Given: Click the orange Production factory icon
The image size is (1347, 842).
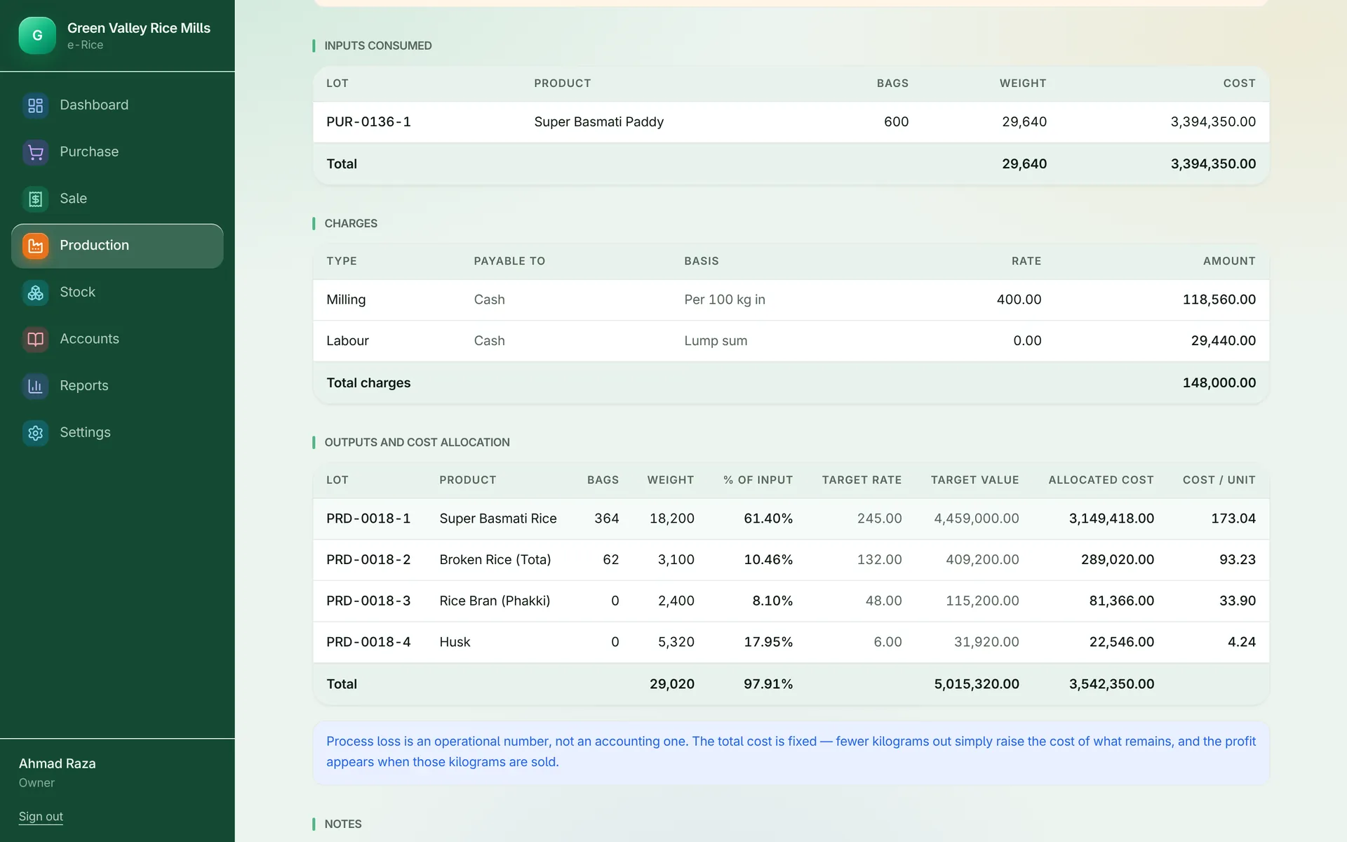Looking at the screenshot, I should click(x=35, y=246).
